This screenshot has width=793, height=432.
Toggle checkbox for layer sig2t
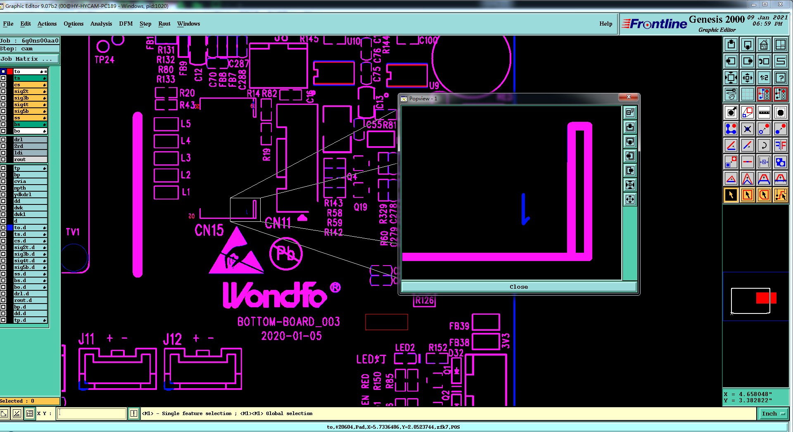tap(3, 91)
